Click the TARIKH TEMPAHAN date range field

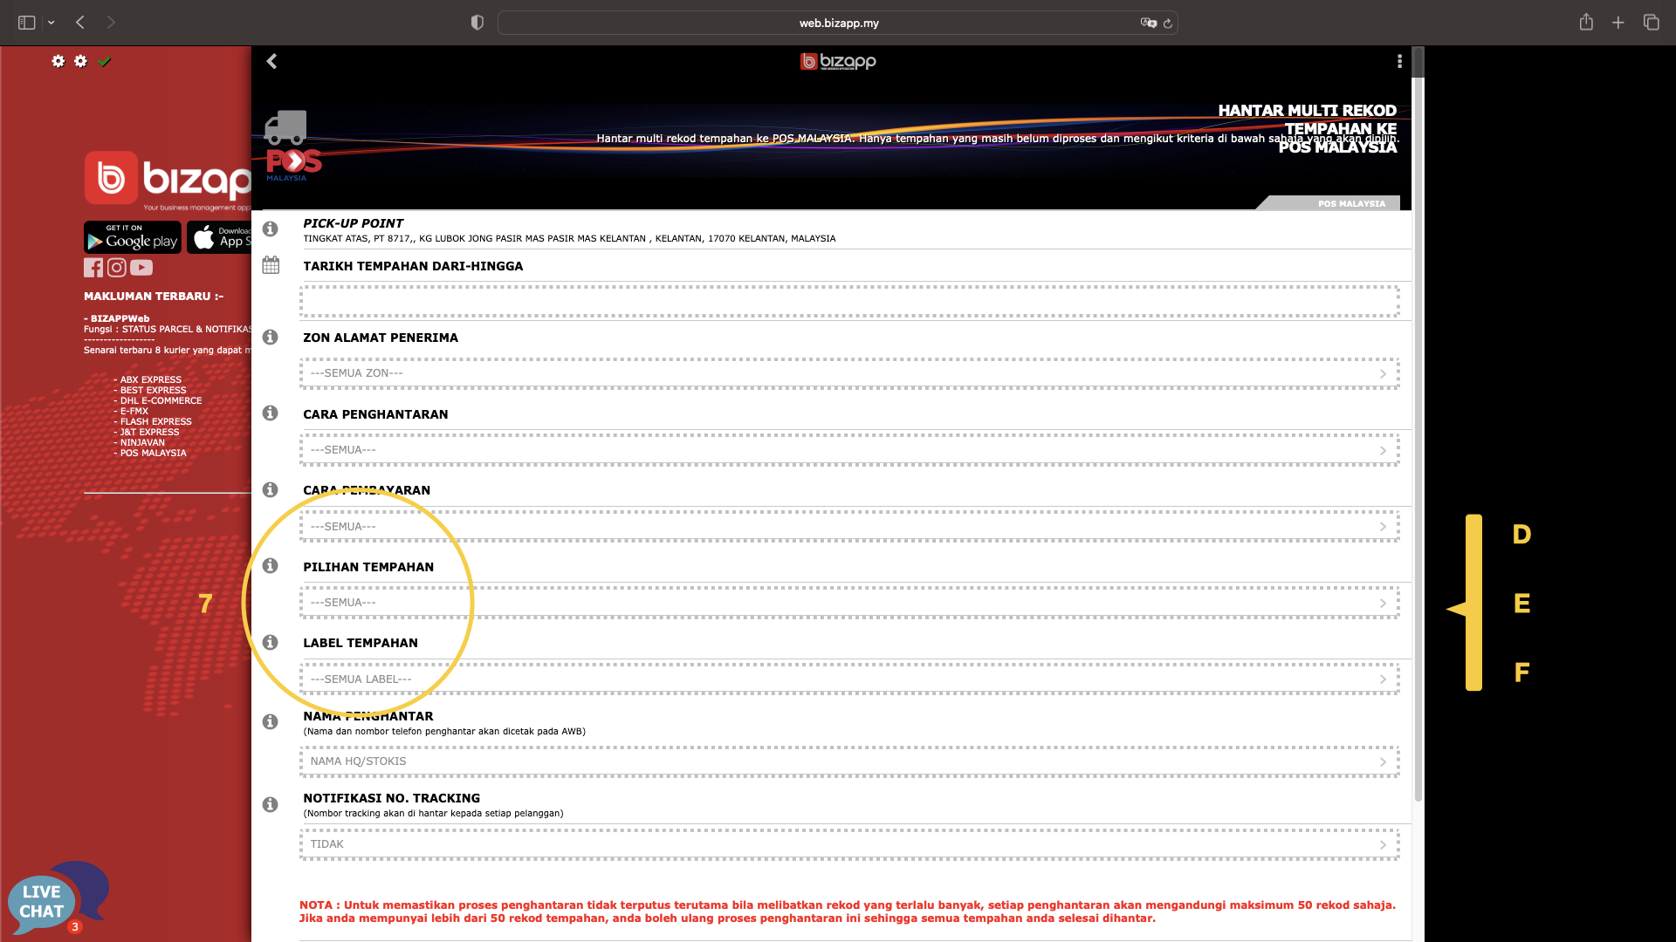coord(849,302)
